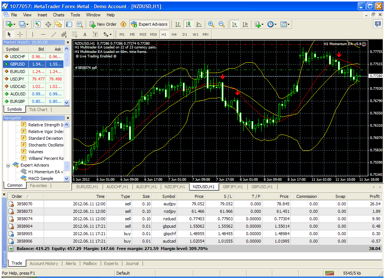The width and height of the screenshot is (385, 278).
Task: Close the Navigator panel
Action: click(68, 118)
